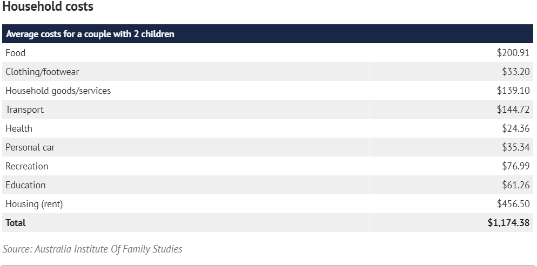Click the Transport row label
Image resolution: width=537 pixels, height=266 pixels.
click(x=25, y=110)
